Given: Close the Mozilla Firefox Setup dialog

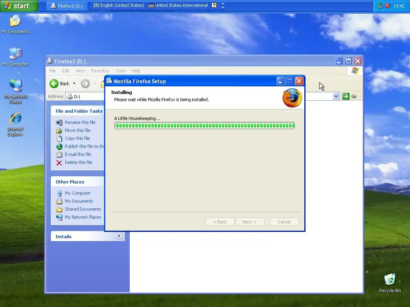Looking at the screenshot, I should (x=299, y=81).
